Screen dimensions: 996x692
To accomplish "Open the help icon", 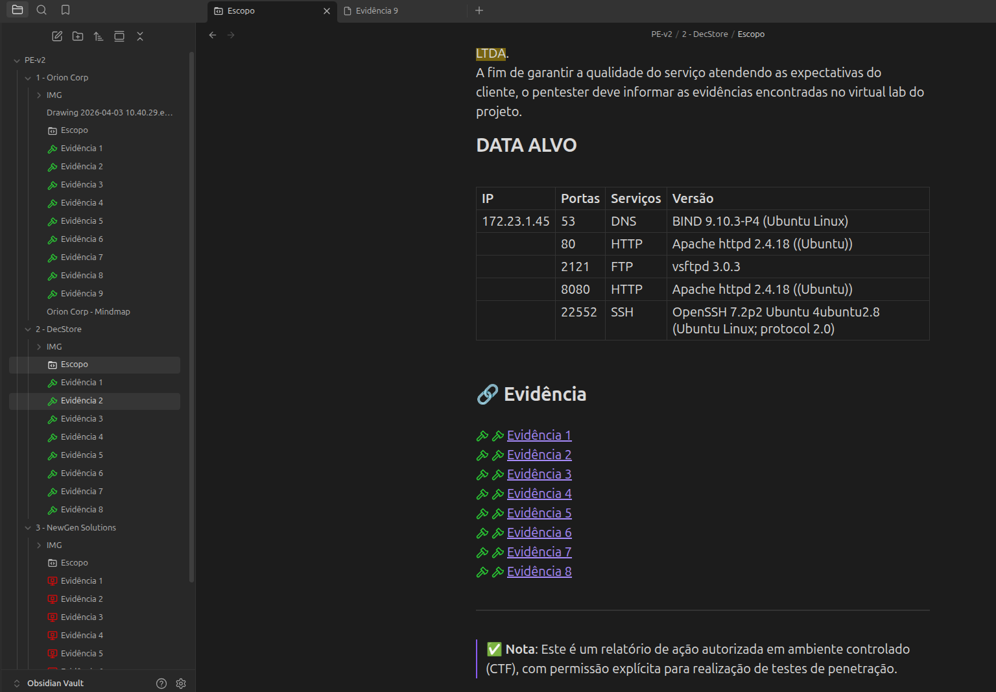I will coord(161,684).
